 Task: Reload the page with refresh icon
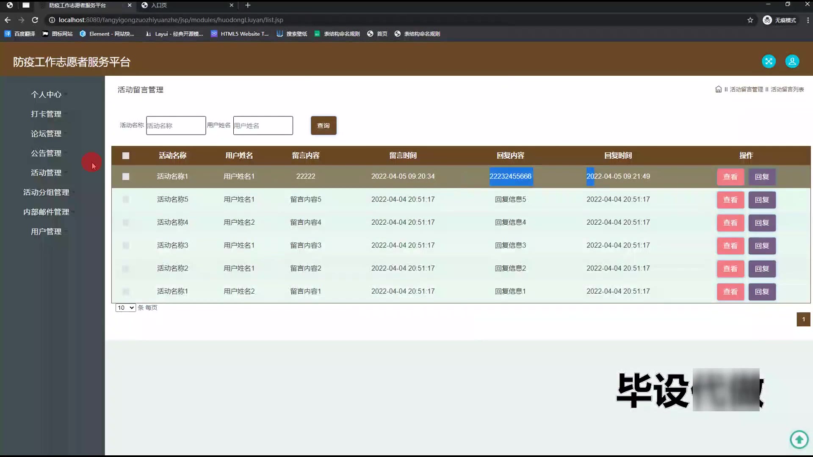tap(35, 20)
